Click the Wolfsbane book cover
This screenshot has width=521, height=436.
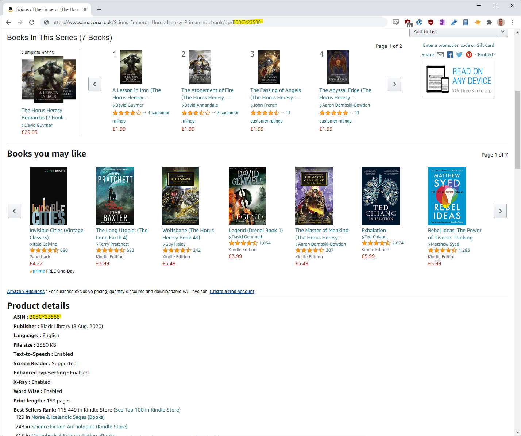181,196
